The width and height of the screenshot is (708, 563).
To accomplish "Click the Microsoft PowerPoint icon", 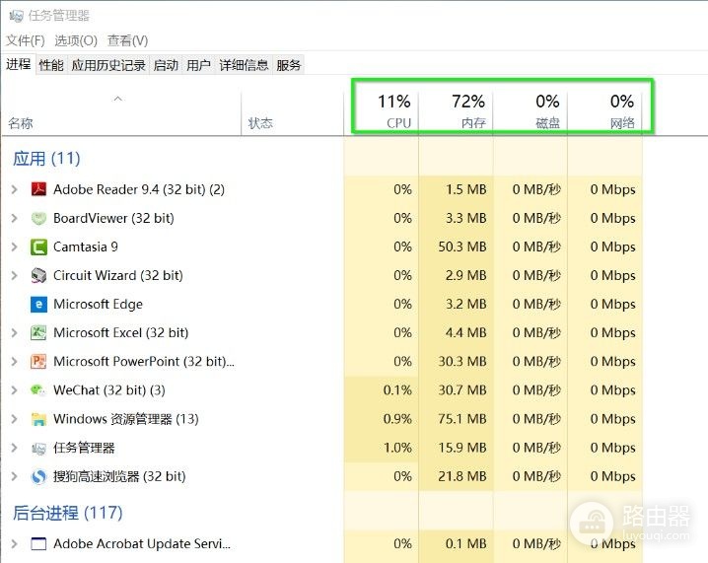I will (38, 362).
